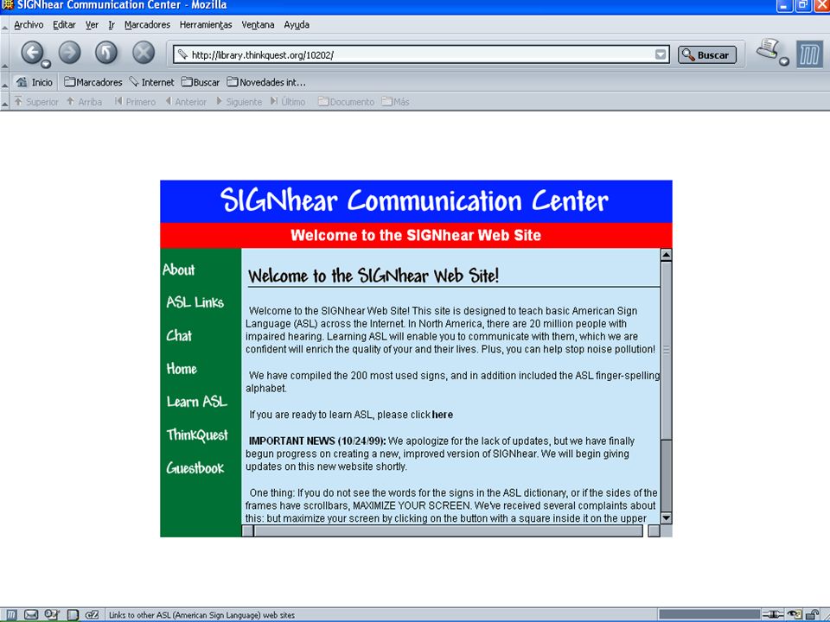Image resolution: width=830 pixels, height=622 pixels.
Task: Open Composer from status bar icon
Action: pos(51,614)
